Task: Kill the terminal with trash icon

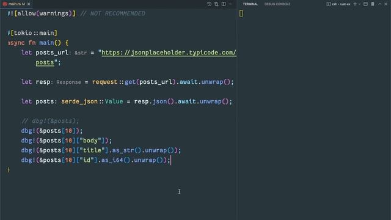Action: (x=373, y=4)
